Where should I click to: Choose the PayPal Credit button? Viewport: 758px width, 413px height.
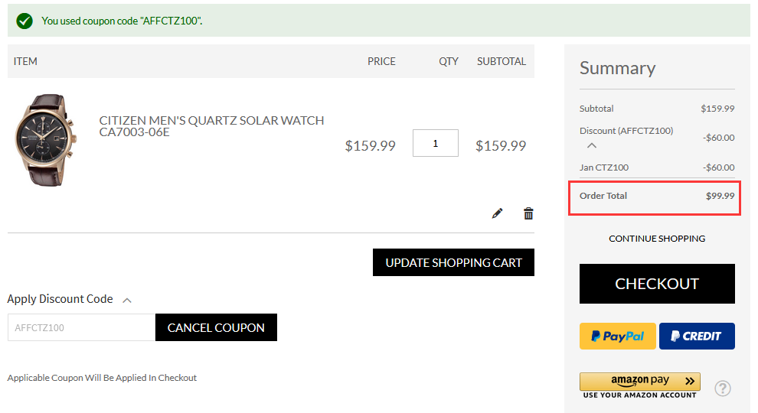click(x=697, y=337)
